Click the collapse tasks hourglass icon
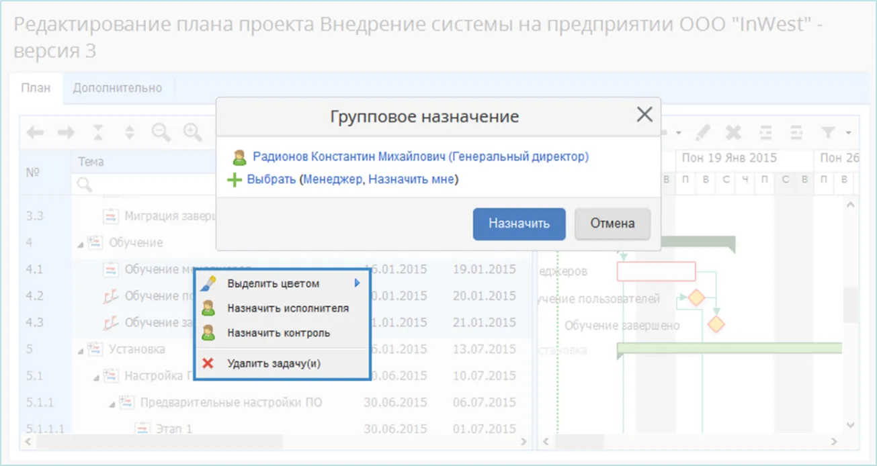Image resolution: width=877 pixels, height=466 pixels. pyautogui.click(x=97, y=132)
